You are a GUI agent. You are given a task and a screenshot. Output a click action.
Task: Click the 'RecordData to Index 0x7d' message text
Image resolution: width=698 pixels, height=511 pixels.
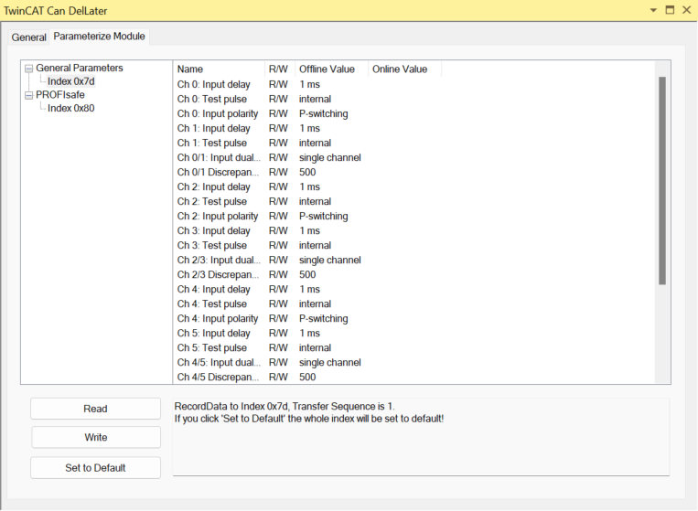pos(285,407)
